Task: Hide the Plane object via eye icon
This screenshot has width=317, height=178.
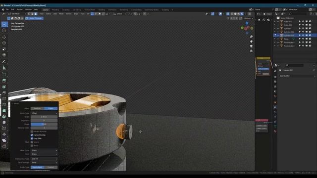Action: point(303,39)
